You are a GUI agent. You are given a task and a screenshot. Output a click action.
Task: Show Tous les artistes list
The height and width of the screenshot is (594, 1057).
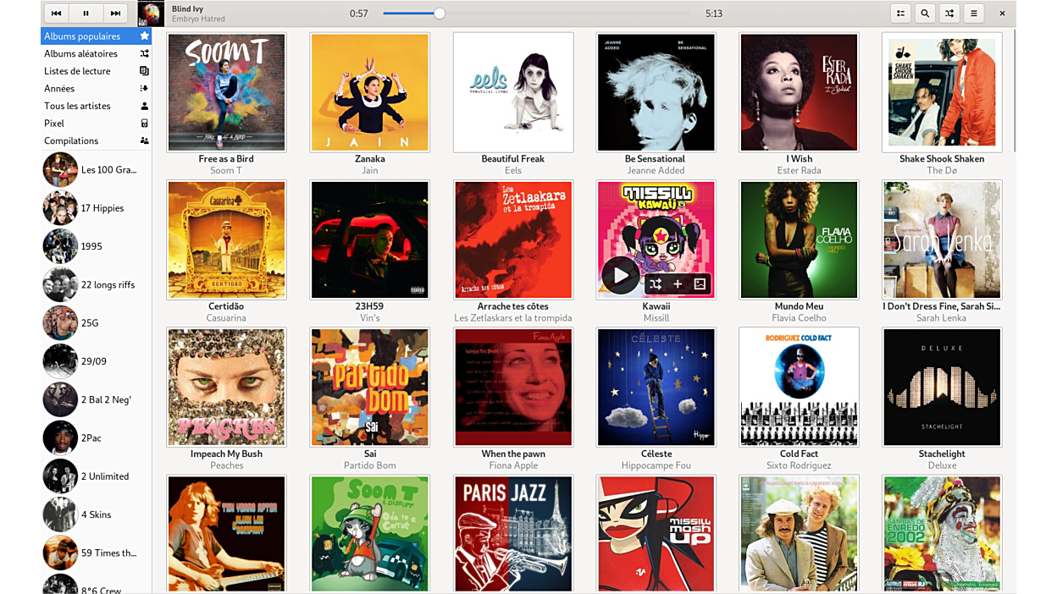pyautogui.click(x=96, y=106)
